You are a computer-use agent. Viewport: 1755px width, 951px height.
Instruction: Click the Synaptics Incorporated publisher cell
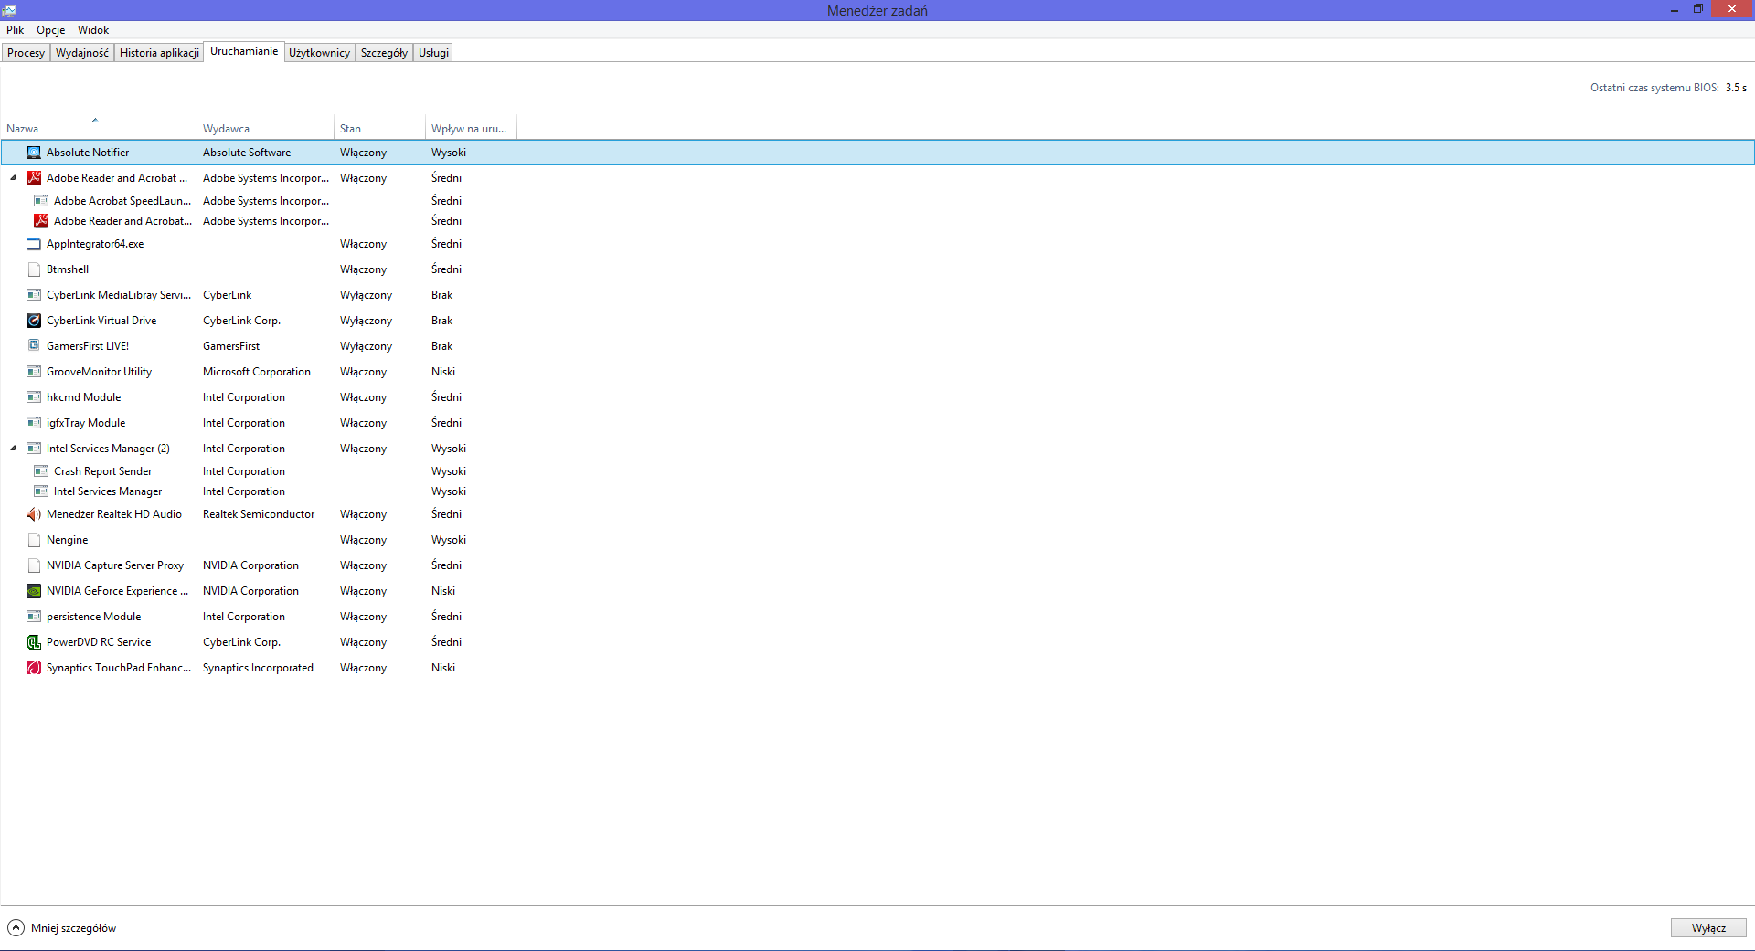click(x=258, y=668)
